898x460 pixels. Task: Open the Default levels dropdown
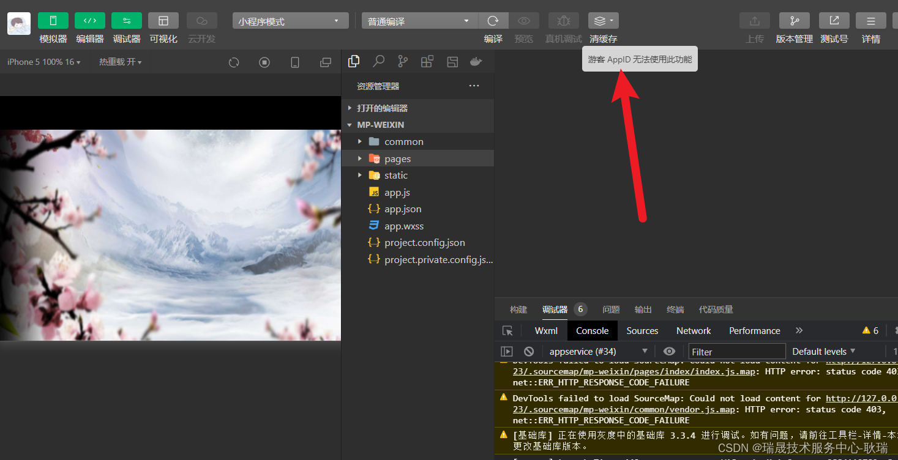tap(824, 351)
